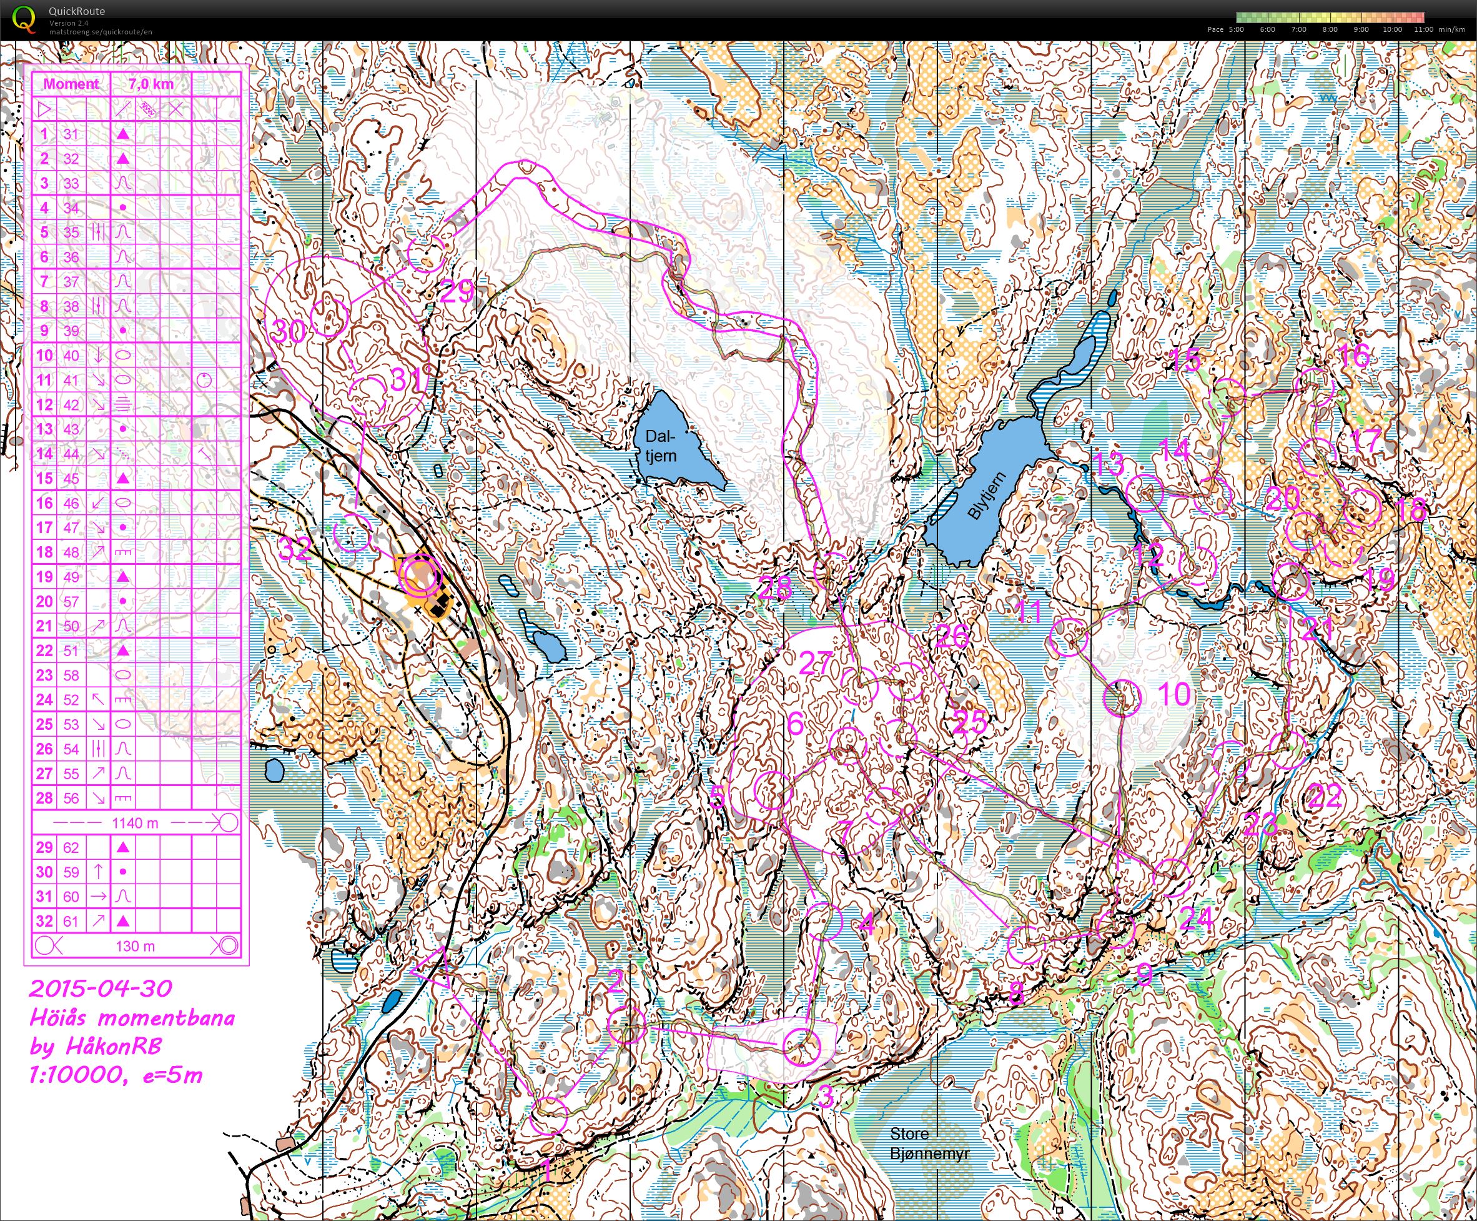The height and width of the screenshot is (1221, 1477).
Task: Click the 'Moment' header in the description table
Action: tap(71, 84)
